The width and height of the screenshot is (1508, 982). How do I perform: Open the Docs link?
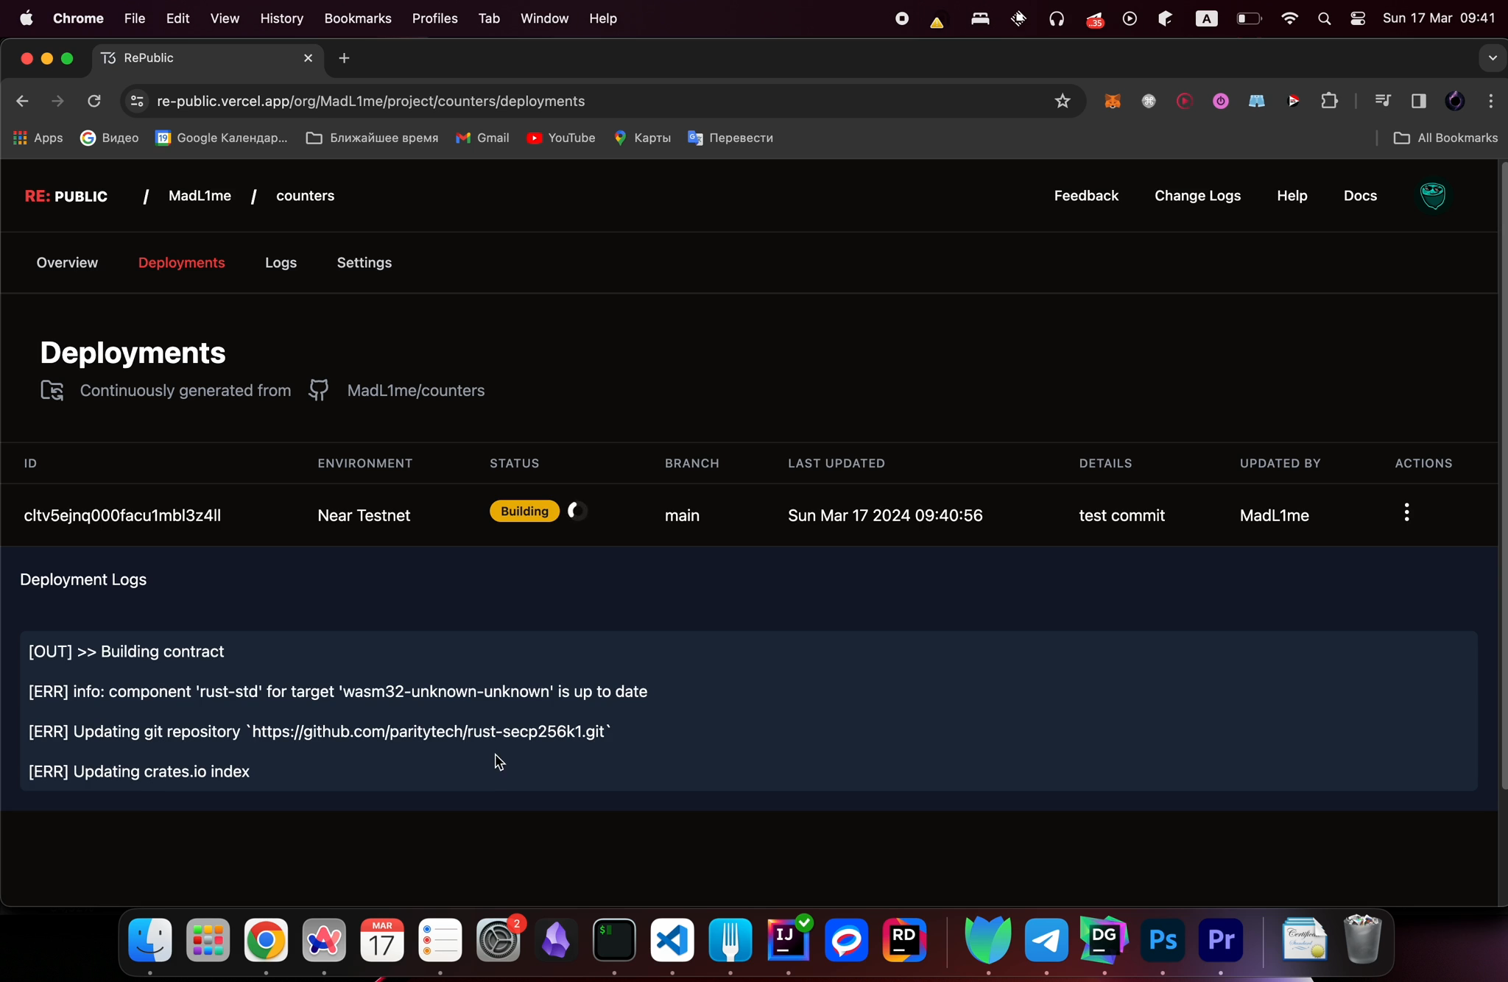click(x=1360, y=196)
